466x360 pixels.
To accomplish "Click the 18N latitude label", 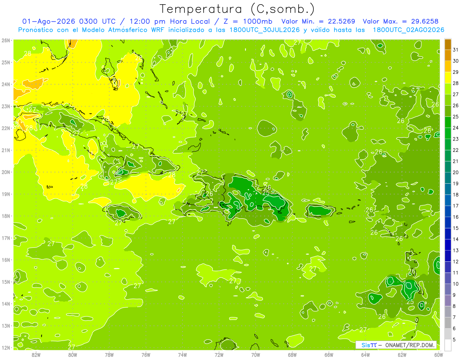I will coord(6,216).
